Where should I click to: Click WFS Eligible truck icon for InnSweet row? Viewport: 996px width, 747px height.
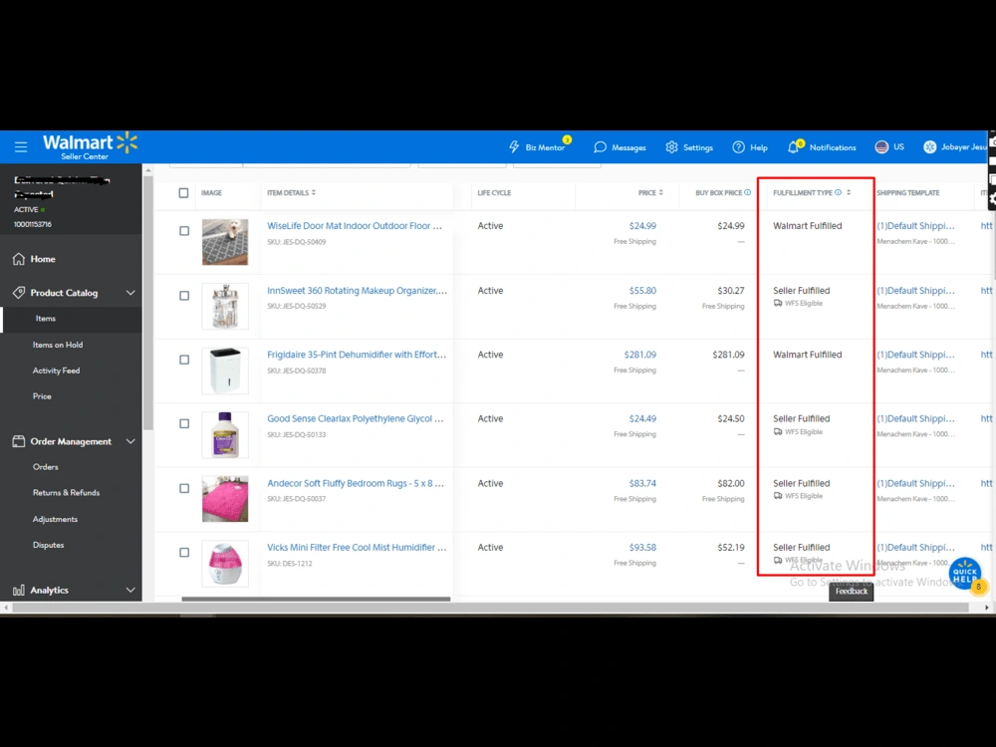coord(778,304)
